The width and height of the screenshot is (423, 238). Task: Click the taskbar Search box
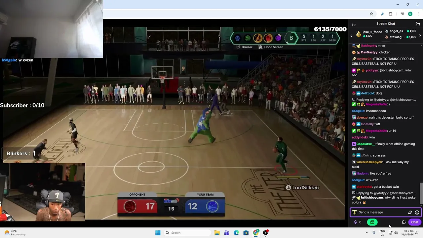click(x=187, y=233)
